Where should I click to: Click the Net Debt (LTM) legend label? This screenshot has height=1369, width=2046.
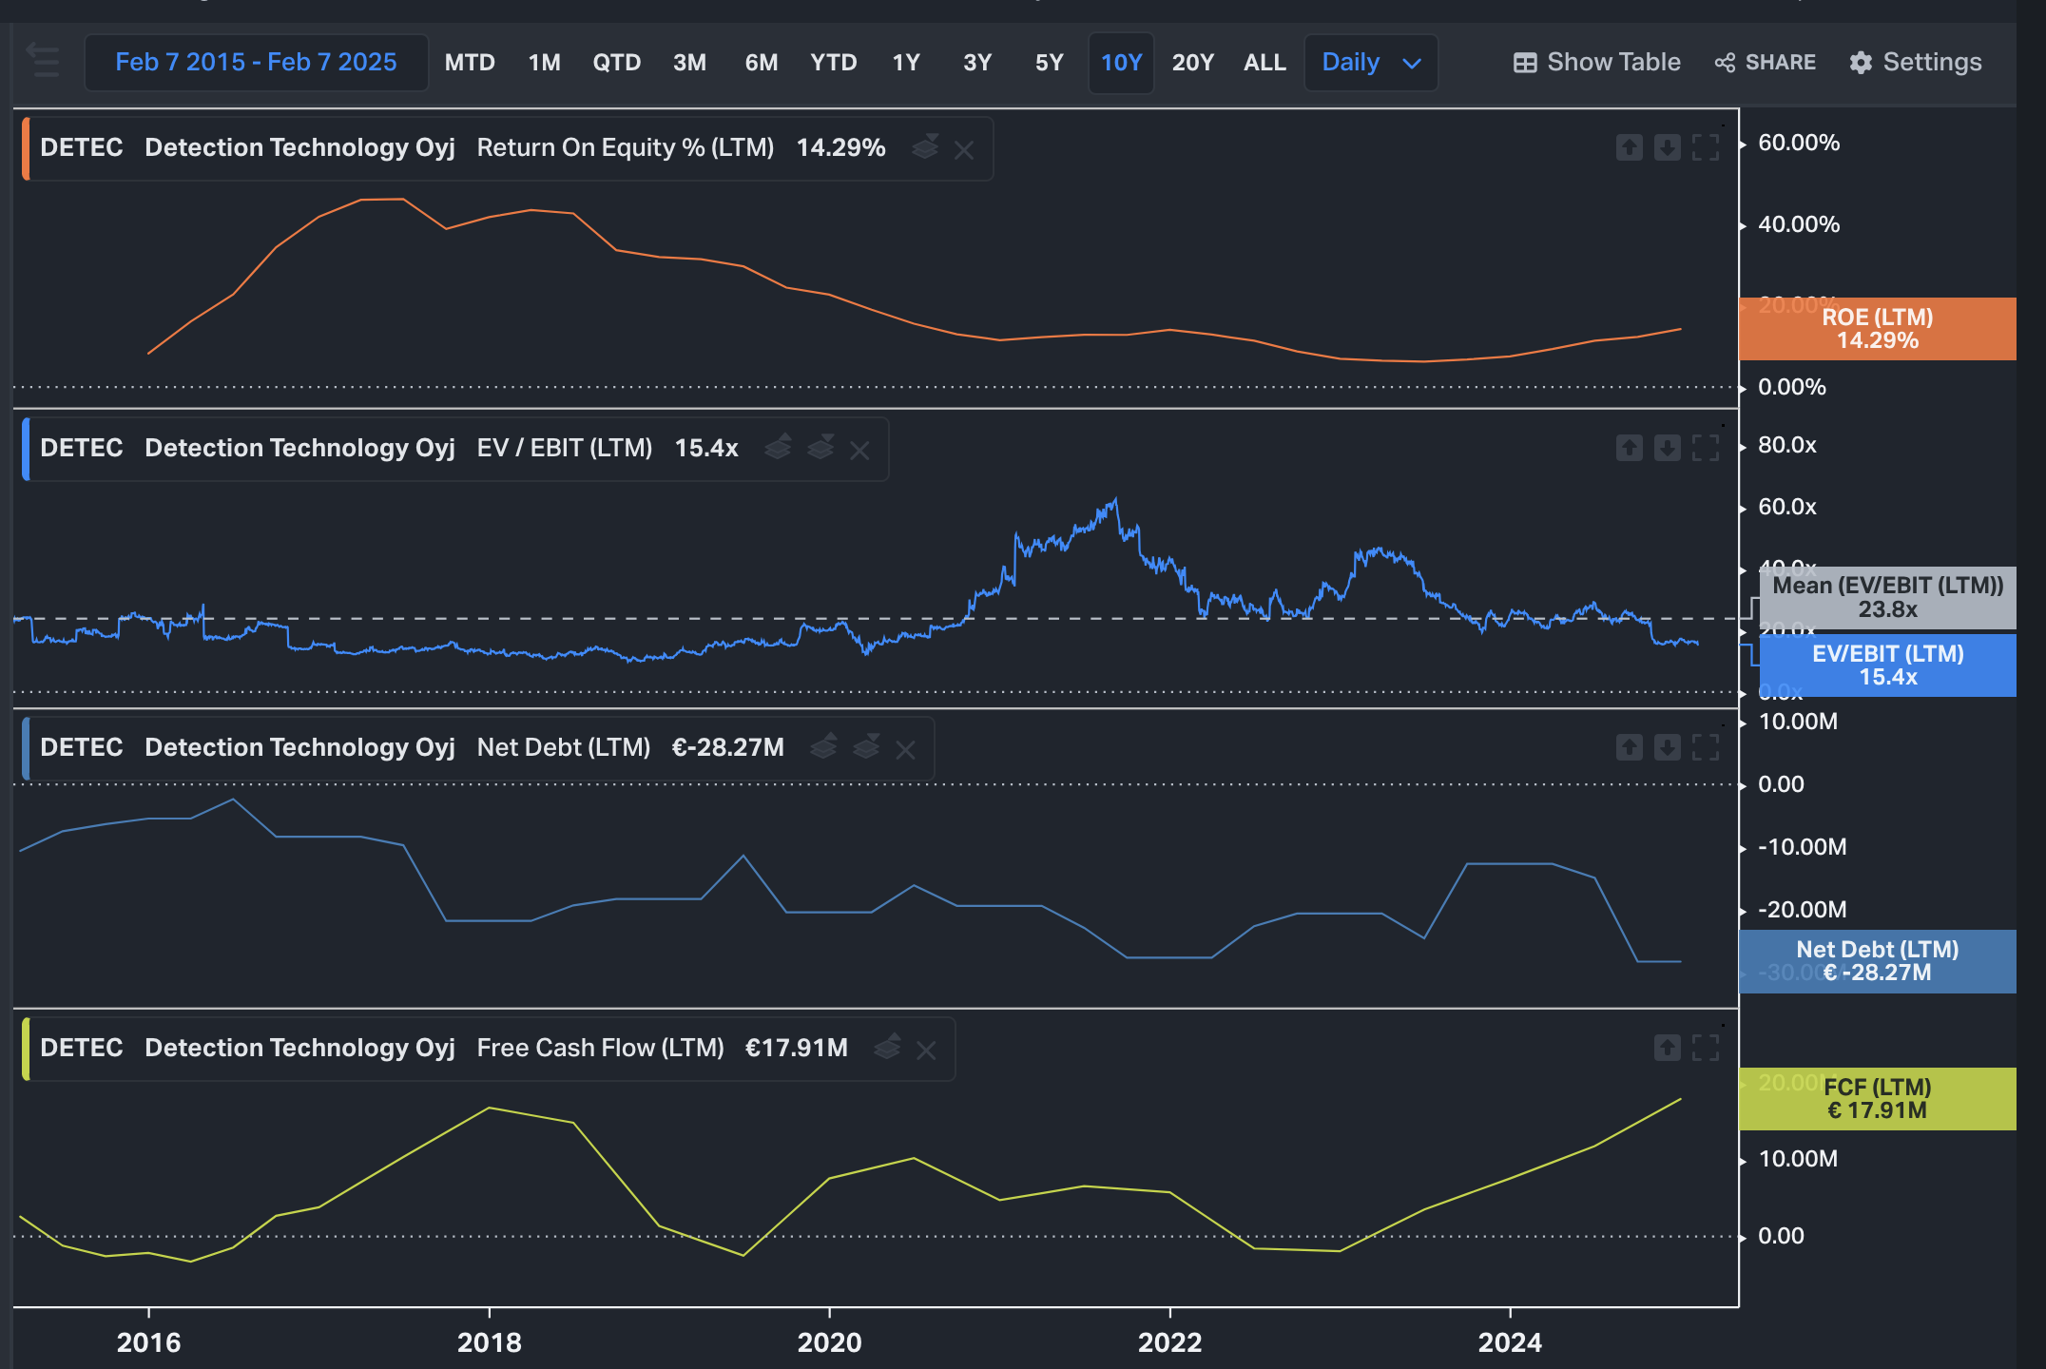(x=564, y=747)
